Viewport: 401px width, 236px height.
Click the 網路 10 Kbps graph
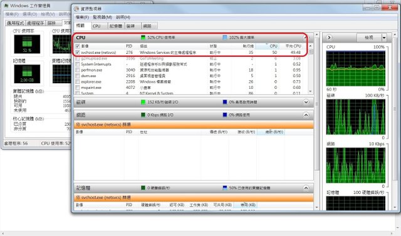click(356, 165)
